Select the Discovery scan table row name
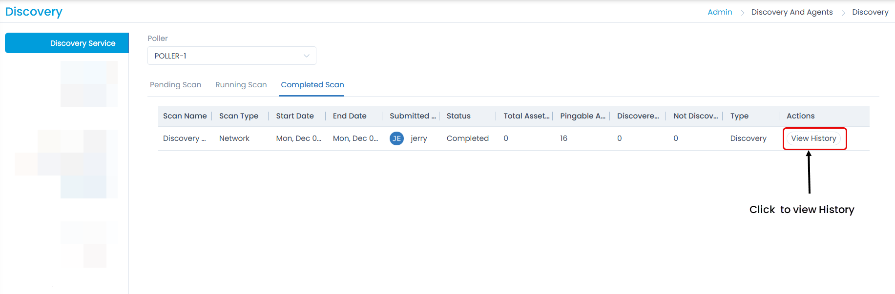 tap(184, 138)
